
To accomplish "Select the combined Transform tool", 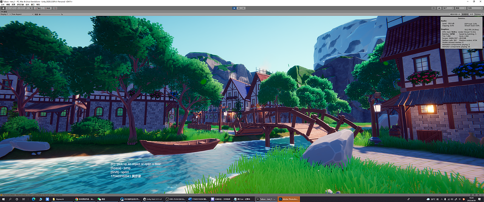I will click(26, 8).
